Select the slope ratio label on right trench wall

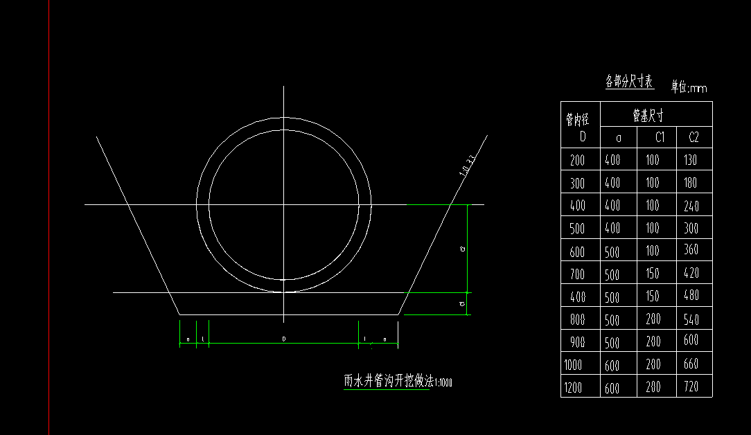pyautogui.click(x=468, y=166)
